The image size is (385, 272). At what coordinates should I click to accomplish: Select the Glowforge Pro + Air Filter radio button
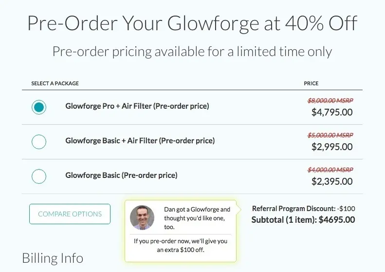click(x=39, y=107)
